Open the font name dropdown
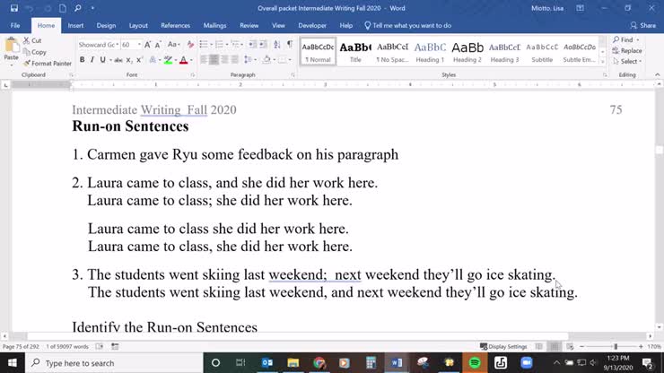This screenshot has width=664, height=373. [x=118, y=45]
